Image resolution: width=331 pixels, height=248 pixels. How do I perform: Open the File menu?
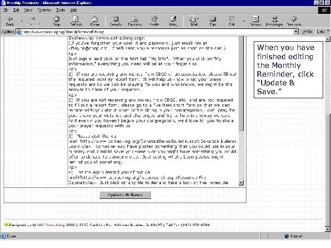(6, 10)
